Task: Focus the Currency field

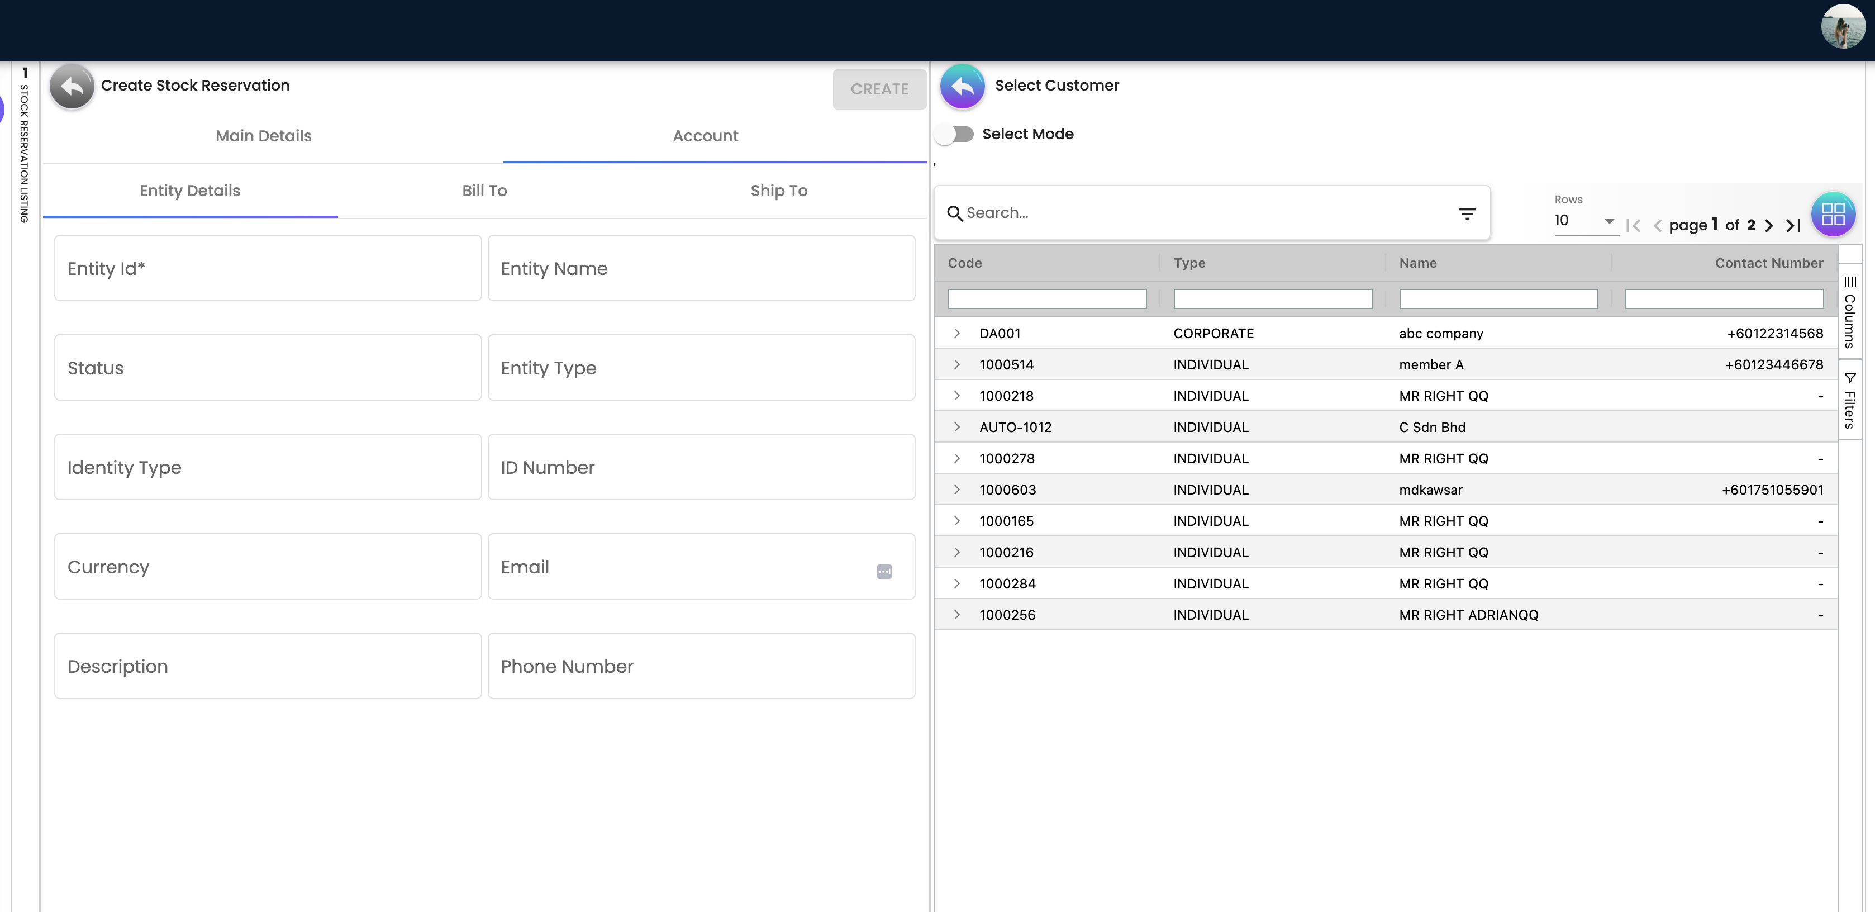Action: [x=268, y=567]
